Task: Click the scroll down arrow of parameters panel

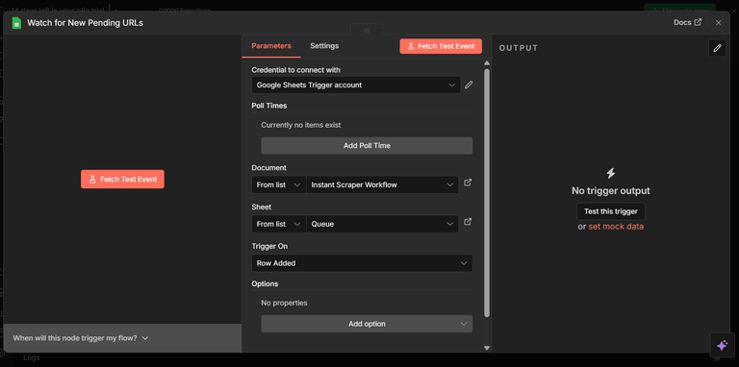Action: (487, 348)
